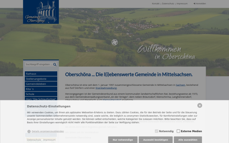The width and height of the screenshot is (229, 143).
Task: Open the Gemeindeleben menu item
Action: [41, 84]
